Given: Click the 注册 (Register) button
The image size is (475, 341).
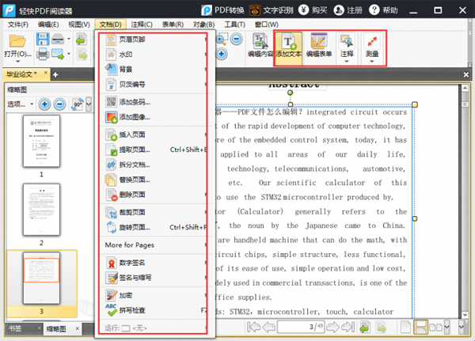Looking at the screenshot, I should pyautogui.click(x=350, y=9).
